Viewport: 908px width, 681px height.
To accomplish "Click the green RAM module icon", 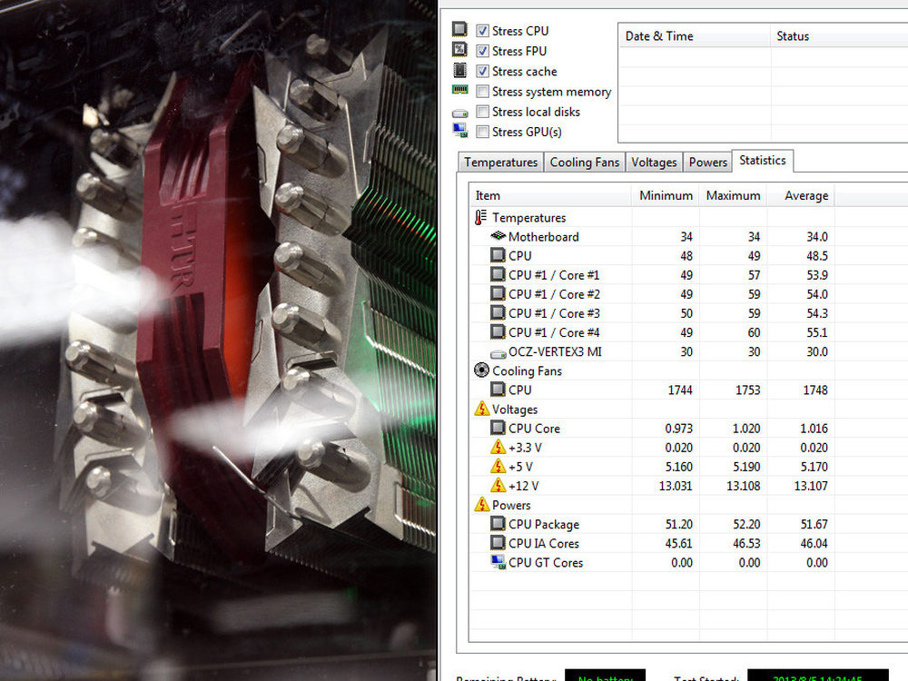I will 459,89.
